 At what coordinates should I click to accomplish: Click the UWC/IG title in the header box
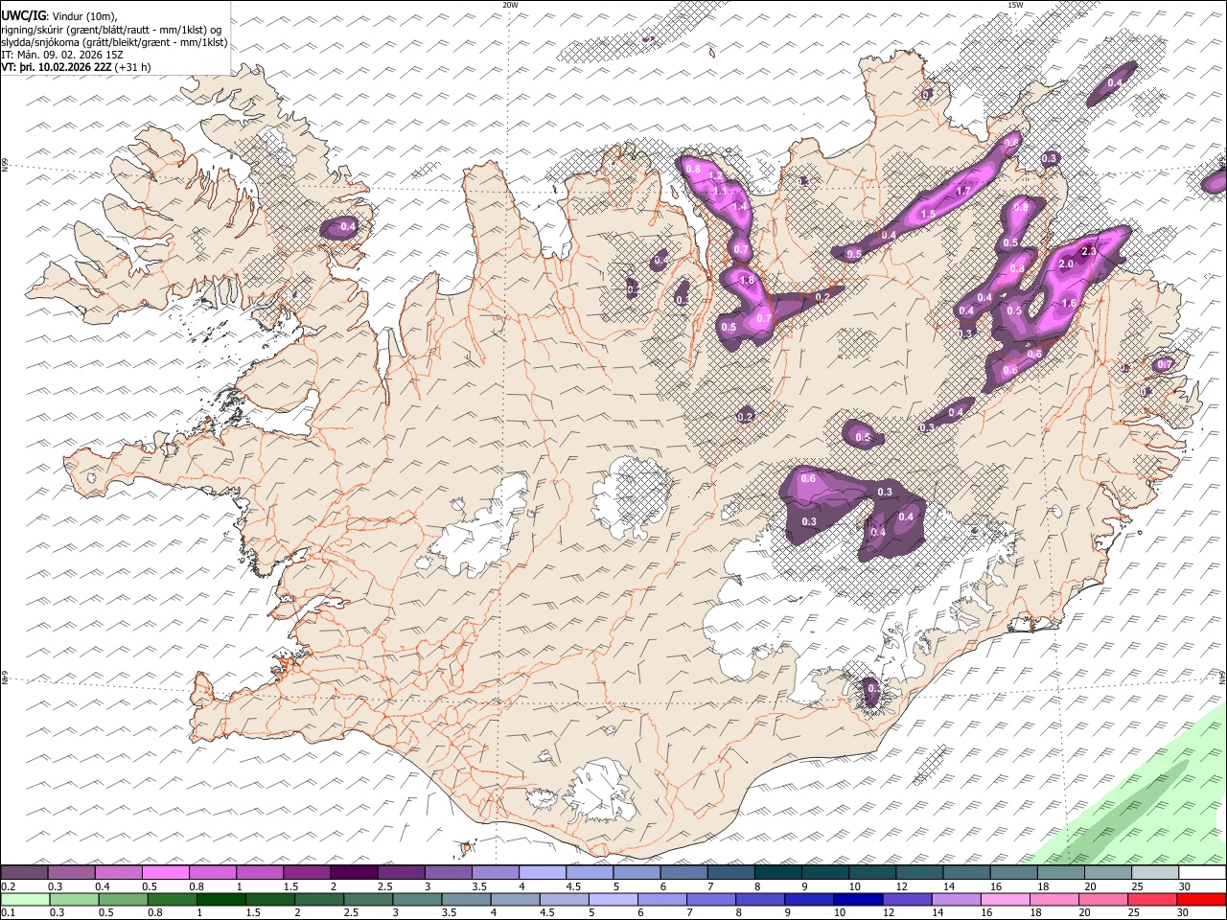22,14
